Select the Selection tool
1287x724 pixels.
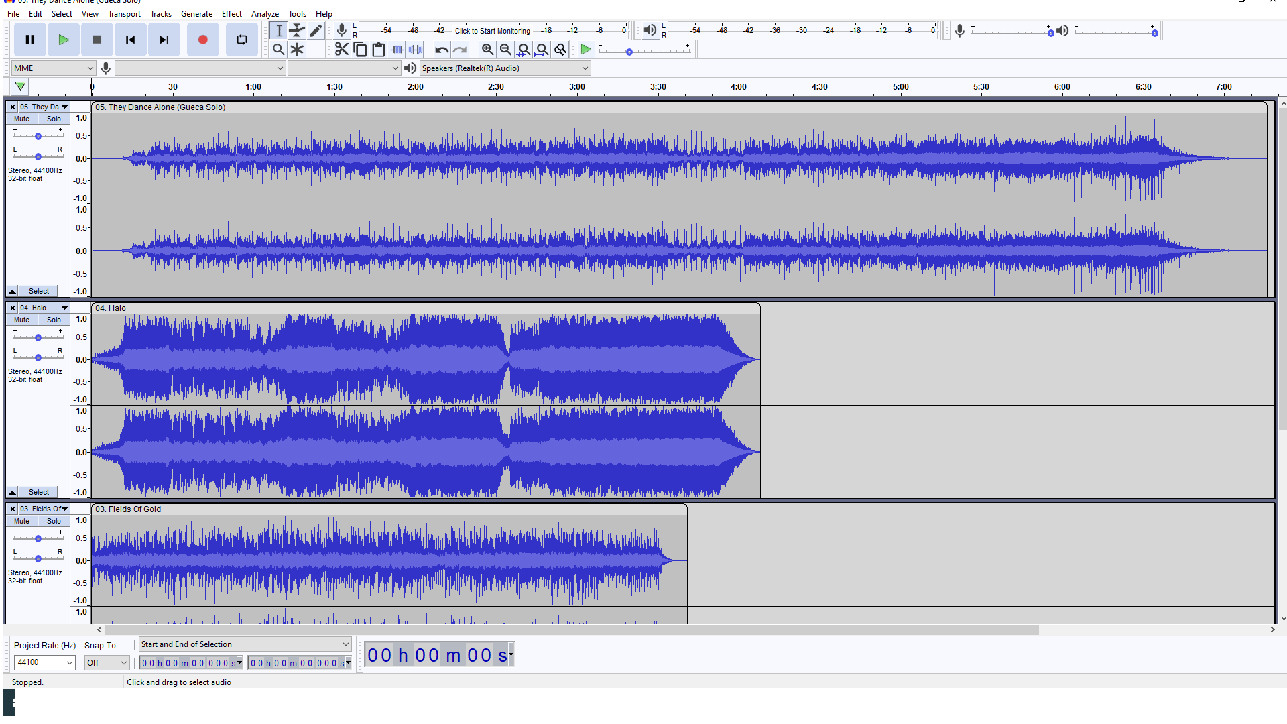click(280, 30)
